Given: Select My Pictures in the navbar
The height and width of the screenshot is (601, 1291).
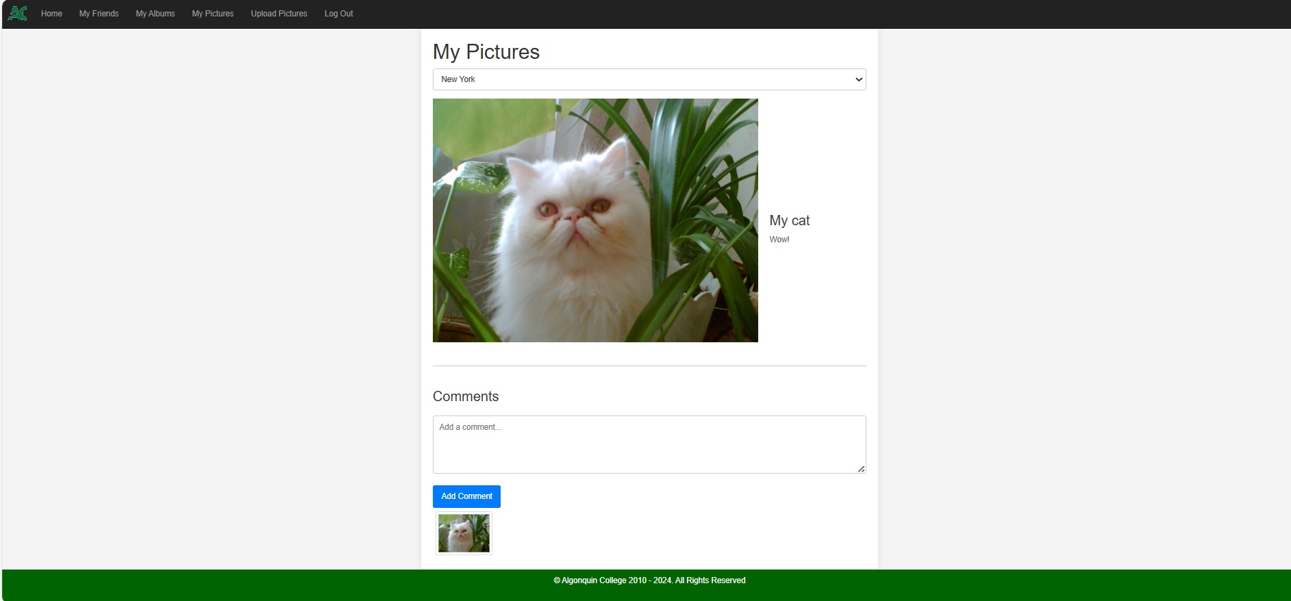Looking at the screenshot, I should 212,14.
